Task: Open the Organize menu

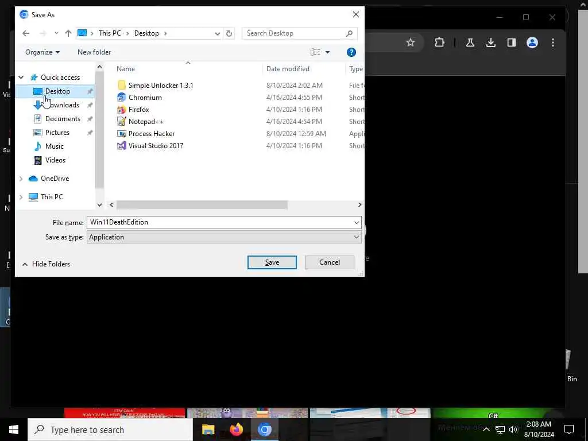Action: click(x=42, y=52)
